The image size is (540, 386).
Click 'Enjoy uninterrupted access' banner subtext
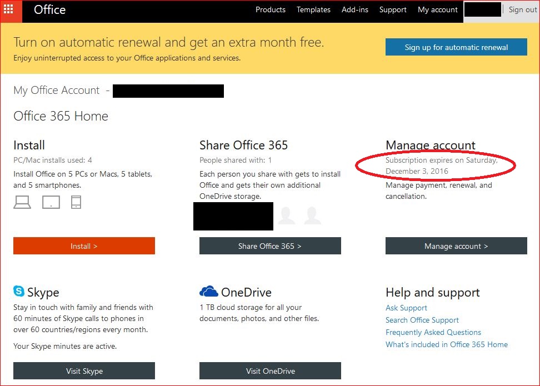(127, 58)
